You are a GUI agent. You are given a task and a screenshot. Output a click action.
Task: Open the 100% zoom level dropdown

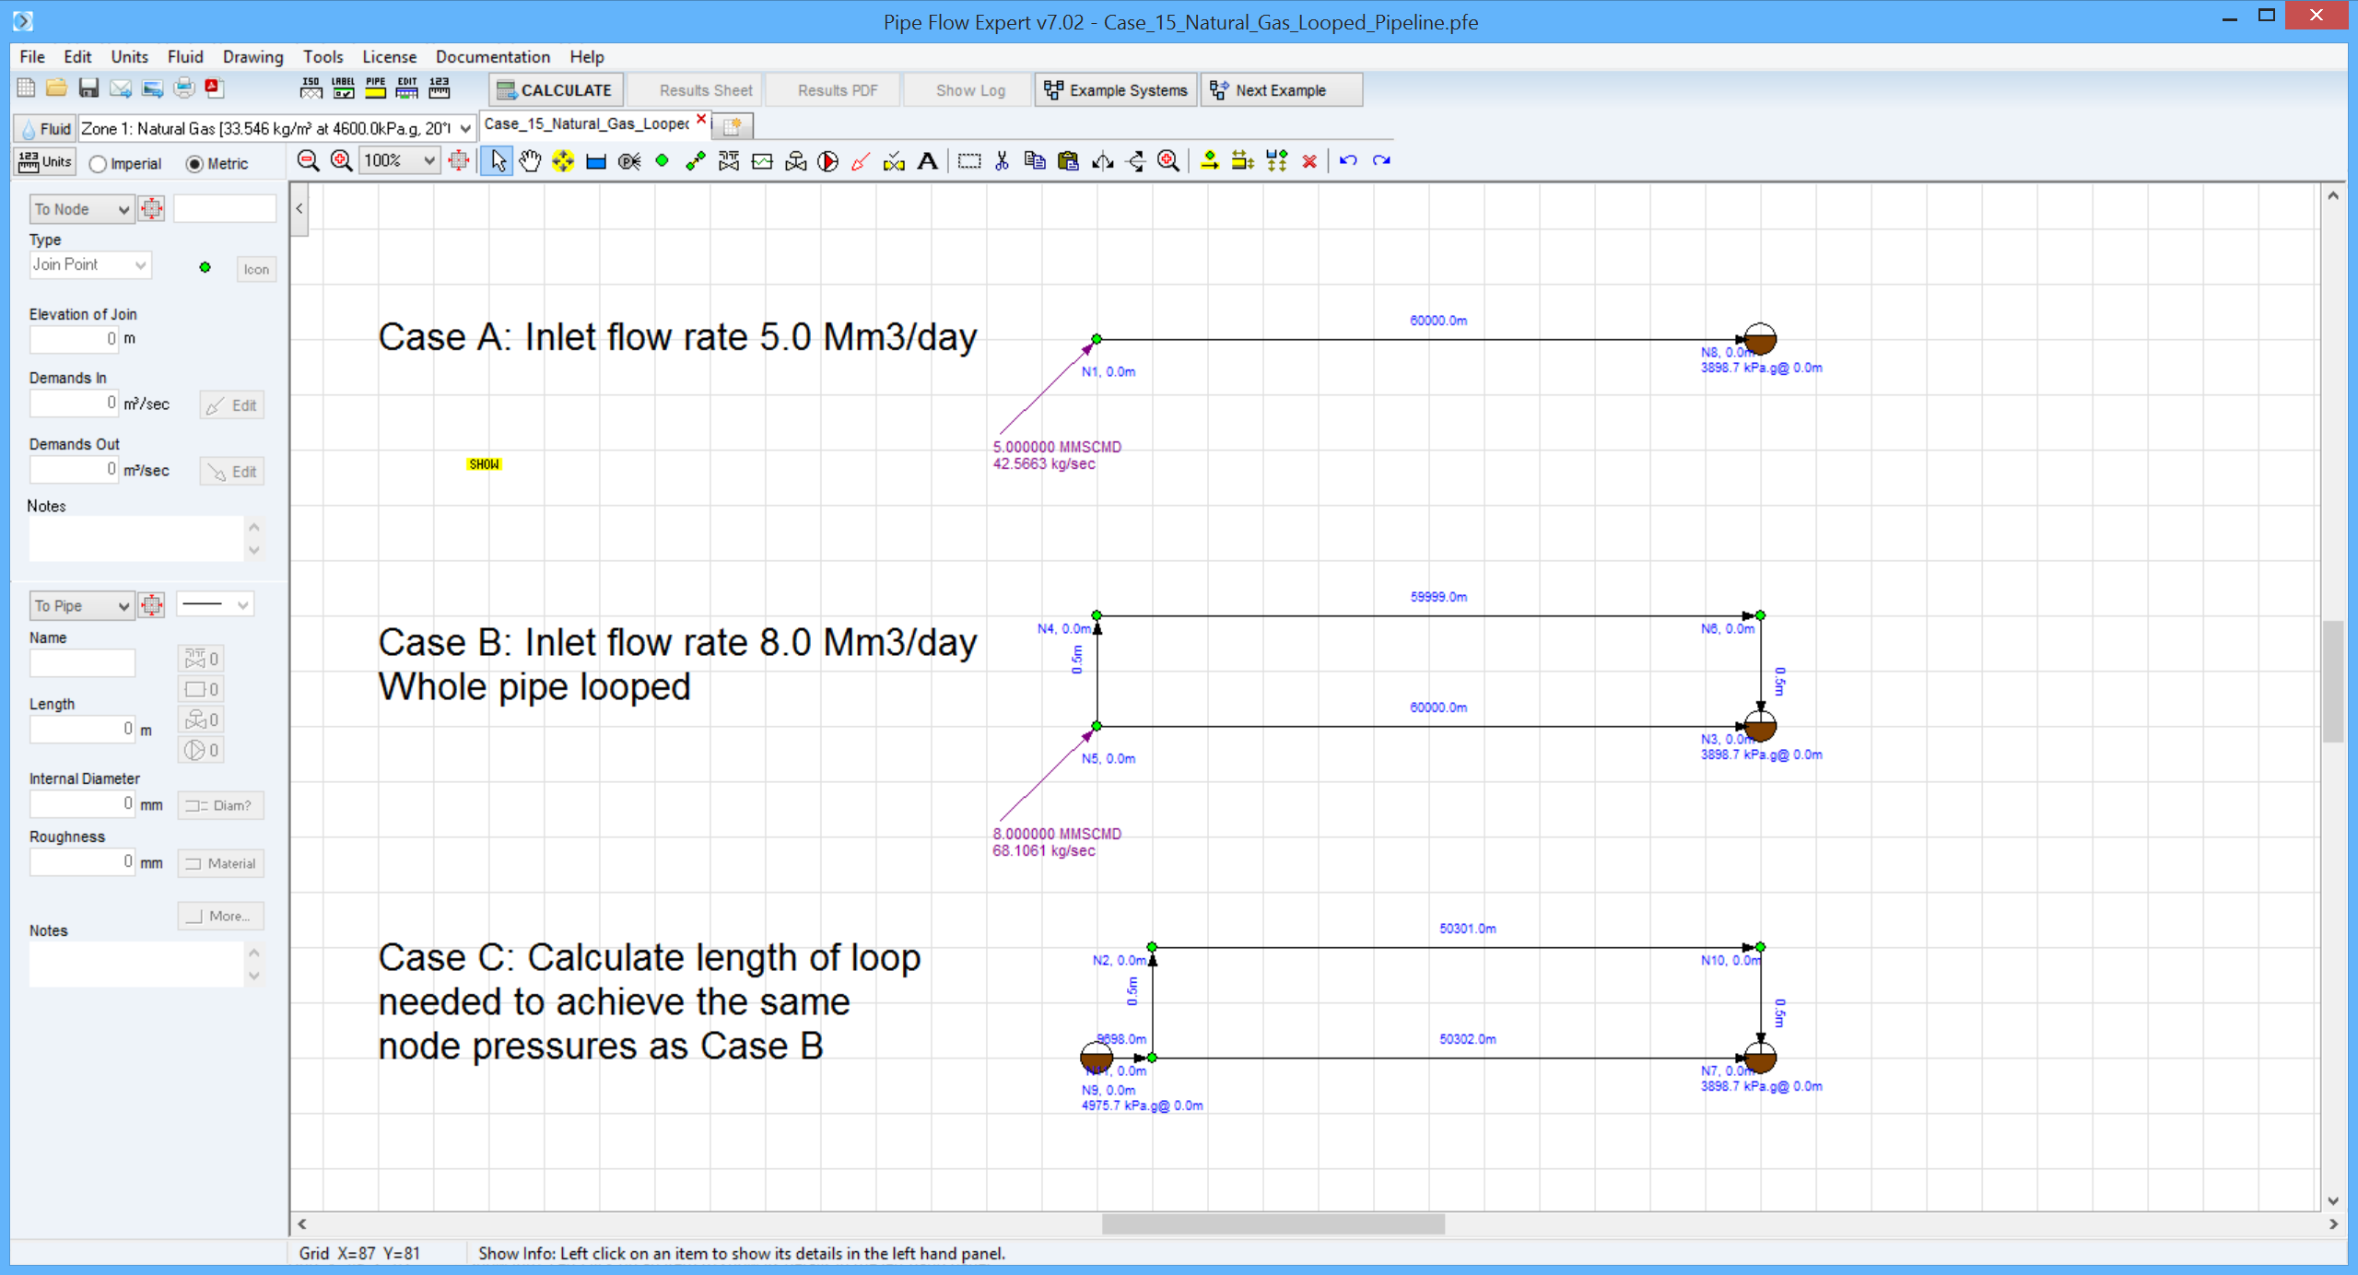pos(399,161)
